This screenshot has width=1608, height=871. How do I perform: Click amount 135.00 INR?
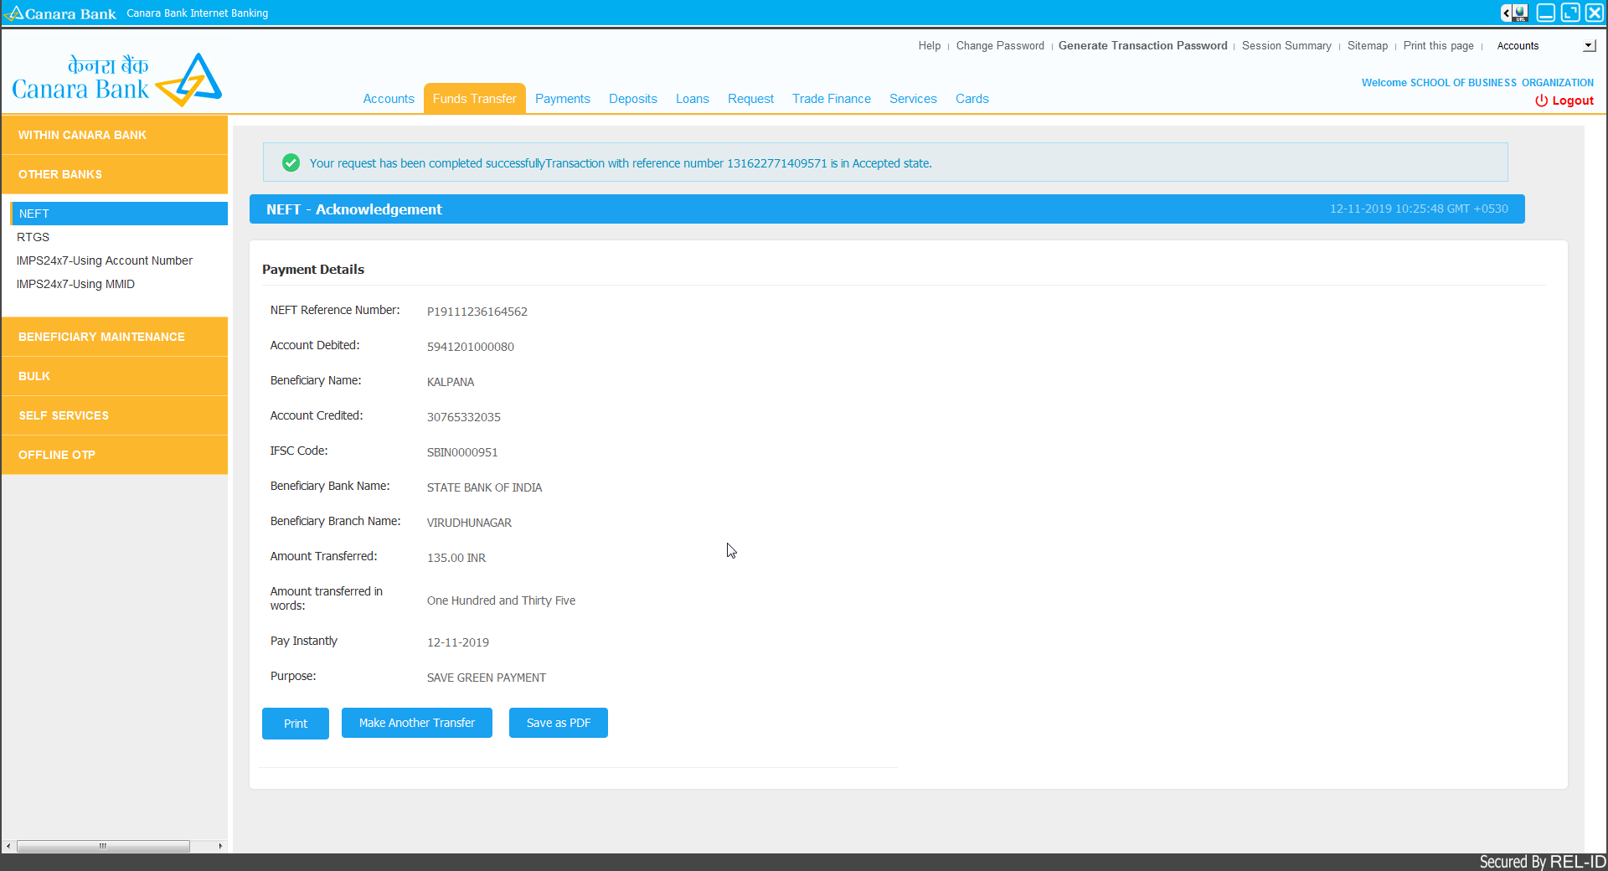pos(456,558)
